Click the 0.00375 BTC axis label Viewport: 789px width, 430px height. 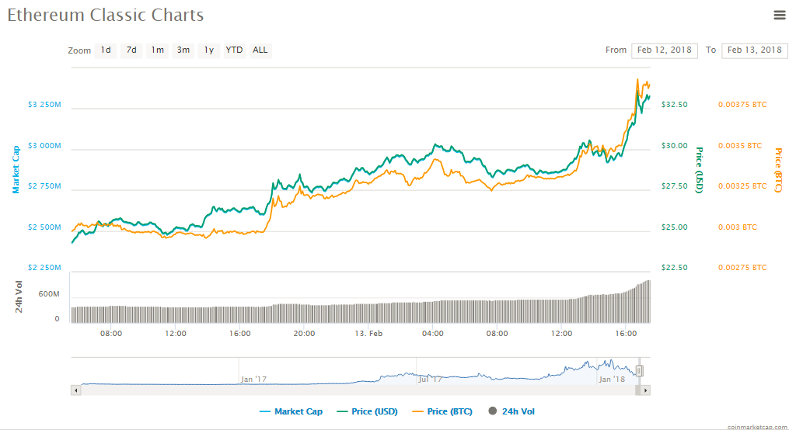(742, 105)
